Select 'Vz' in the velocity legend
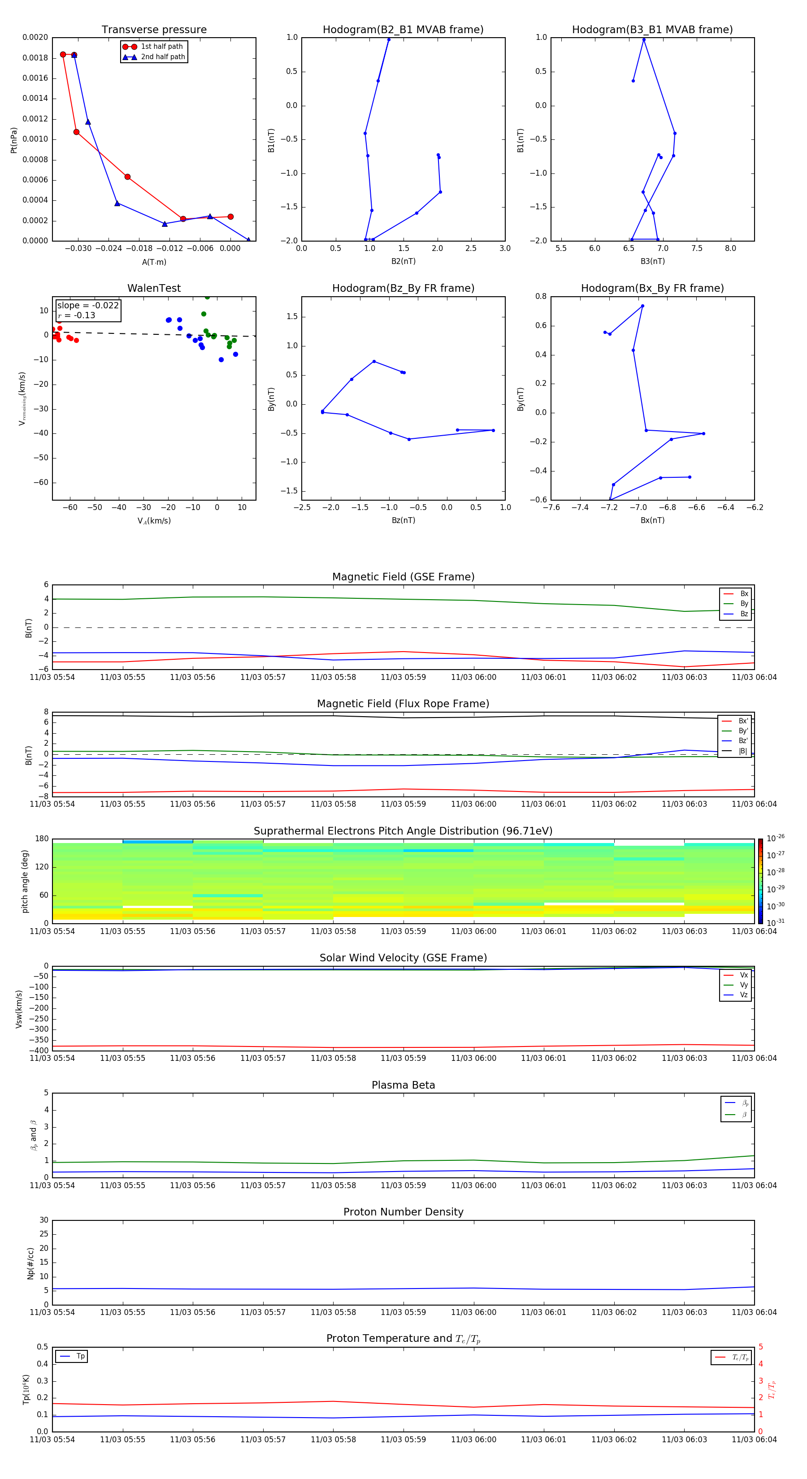The width and height of the screenshot is (807, 1479). pyautogui.click(x=736, y=995)
